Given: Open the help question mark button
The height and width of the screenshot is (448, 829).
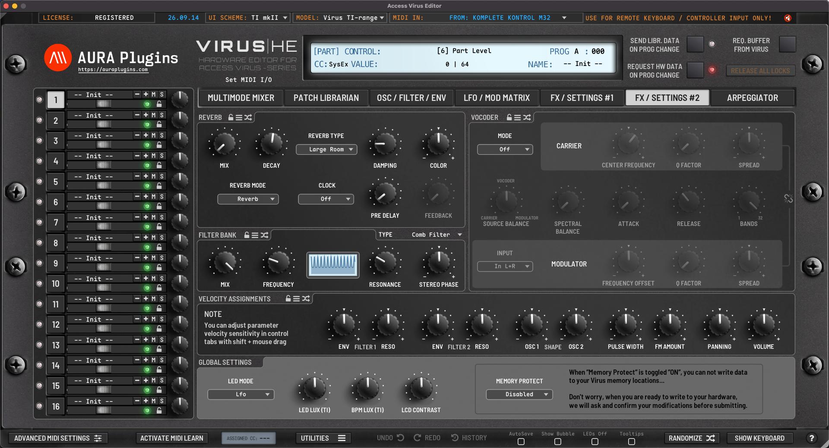Looking at the screenshot, I should click(x=811, y=438).
